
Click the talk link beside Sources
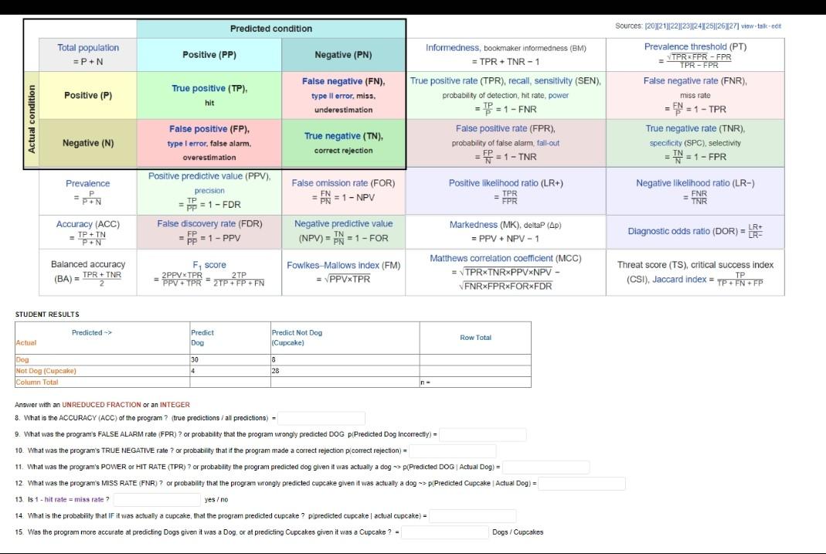(762, 25)
